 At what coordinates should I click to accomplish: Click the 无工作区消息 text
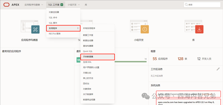pyautogui.click(x=157, y=76)
